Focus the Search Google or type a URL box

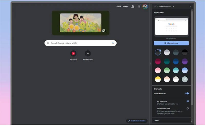tap(80, 43)
